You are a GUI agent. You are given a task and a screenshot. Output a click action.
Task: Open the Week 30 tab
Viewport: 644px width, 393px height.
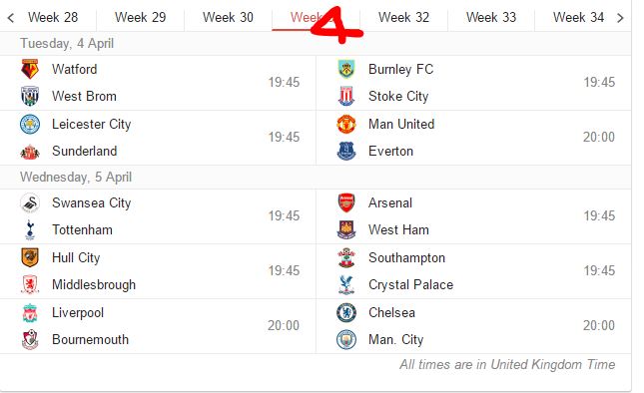tap(228, 17)
